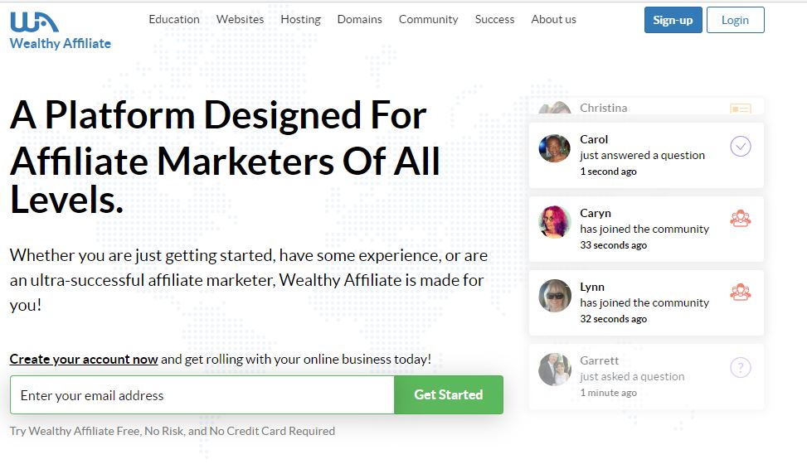Follow the Create your account now link
The height and width of the screenshot is (464, 807).
[x=84, y=359]
